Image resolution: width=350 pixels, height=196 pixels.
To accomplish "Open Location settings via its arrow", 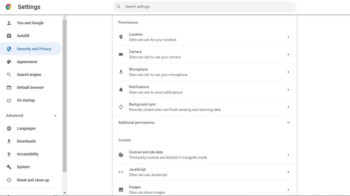I will [288, 37].
